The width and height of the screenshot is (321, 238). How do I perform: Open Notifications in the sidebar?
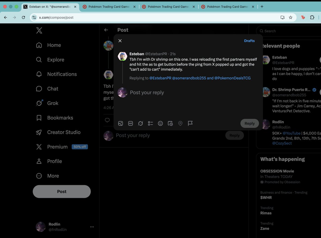[56, 74]
